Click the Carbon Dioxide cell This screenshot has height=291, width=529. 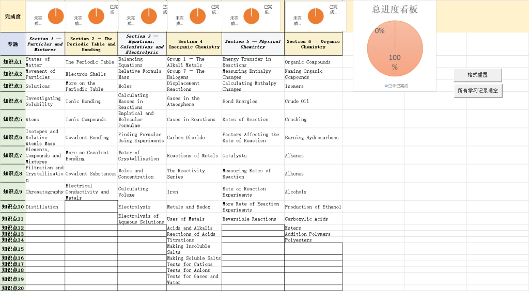point(194,137)
